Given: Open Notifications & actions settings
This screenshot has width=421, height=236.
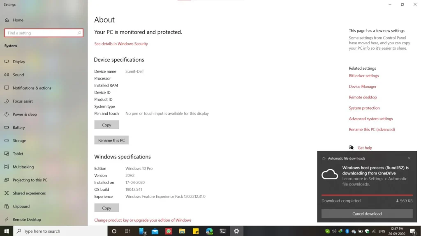Looking at the screenshot, I should coord(32,88).
